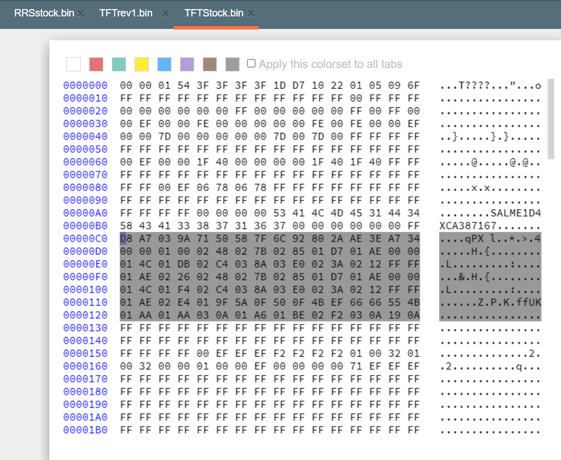Select byte 71 in row 0000160
This screenshot has height=460, width=561.
pyautogui.click(x=356, y=366)
